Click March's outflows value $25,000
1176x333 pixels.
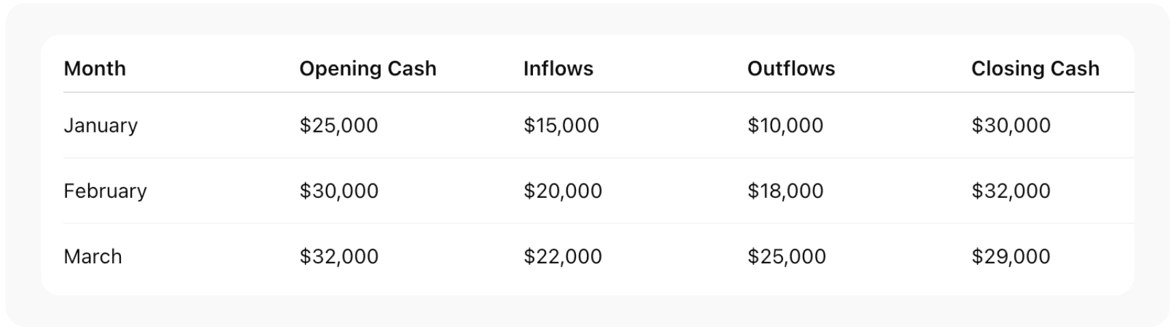tap(787, 257)
